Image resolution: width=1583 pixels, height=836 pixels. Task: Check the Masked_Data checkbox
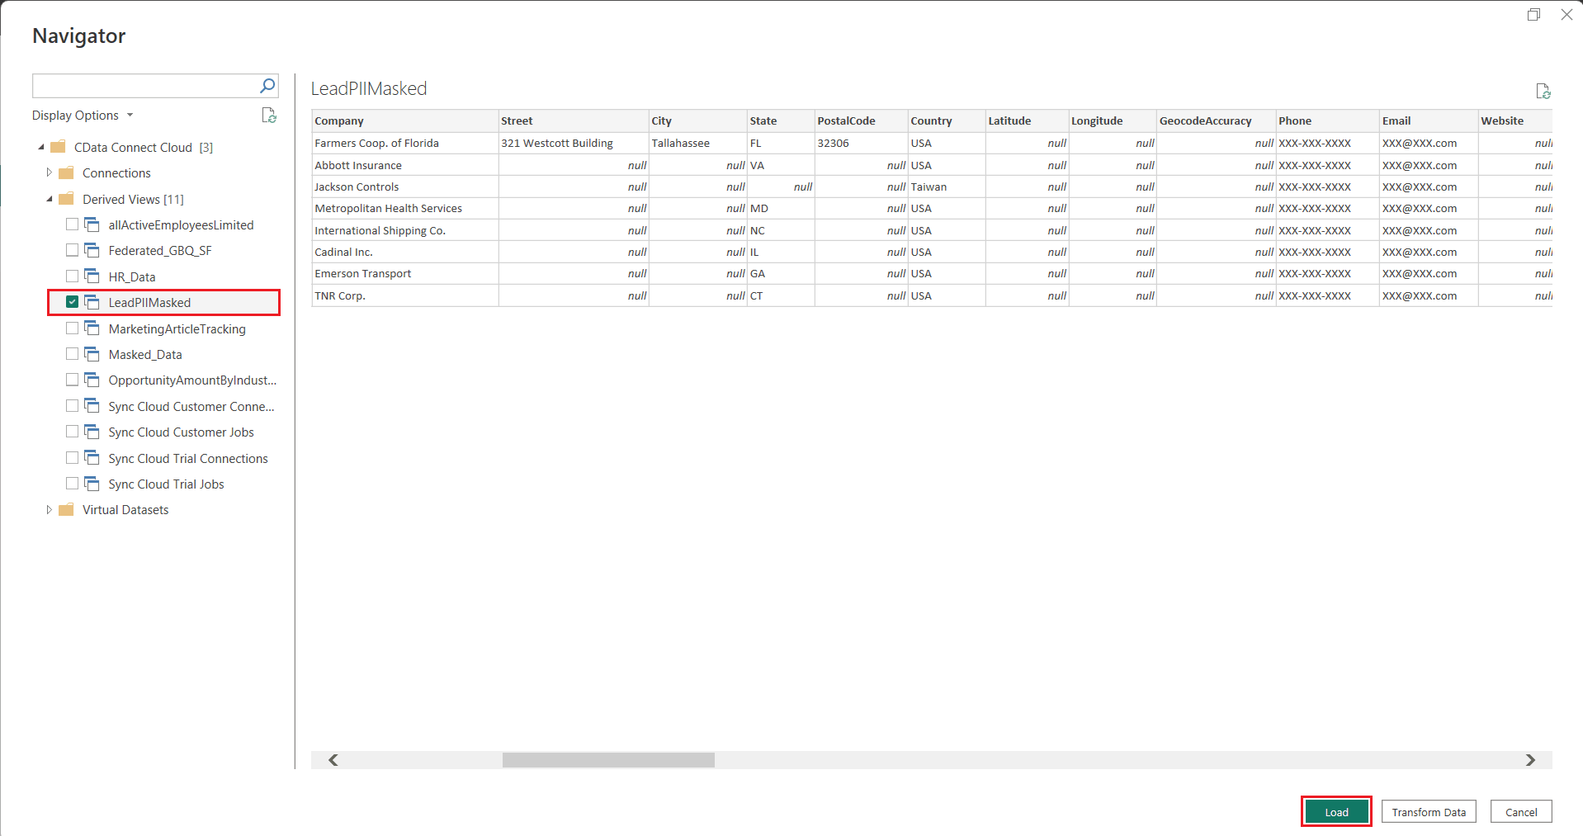point(73,354)
